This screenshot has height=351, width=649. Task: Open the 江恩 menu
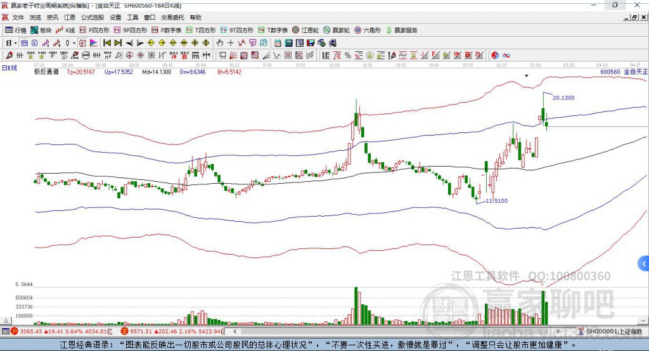pos(70,17)
